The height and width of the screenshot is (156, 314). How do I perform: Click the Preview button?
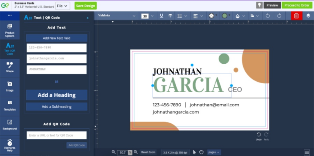tap(272, 5)
